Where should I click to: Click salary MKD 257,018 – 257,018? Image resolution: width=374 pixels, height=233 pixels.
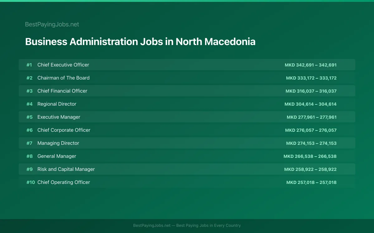[311, 182]
